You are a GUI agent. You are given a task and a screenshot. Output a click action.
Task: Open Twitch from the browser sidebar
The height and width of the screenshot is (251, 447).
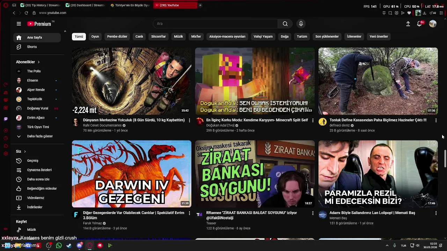[6, 119]
